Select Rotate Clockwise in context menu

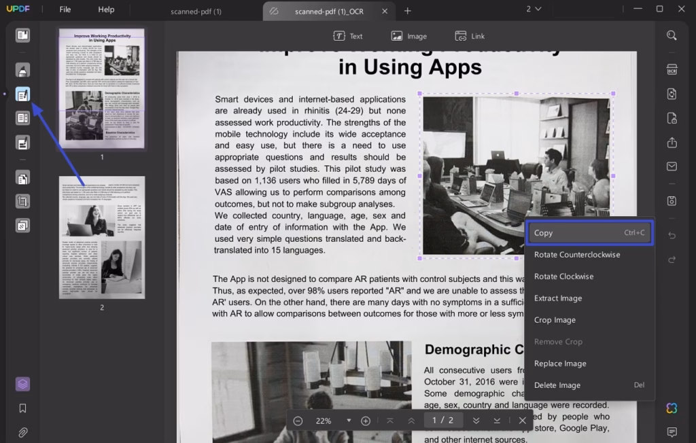pos(563,277)
